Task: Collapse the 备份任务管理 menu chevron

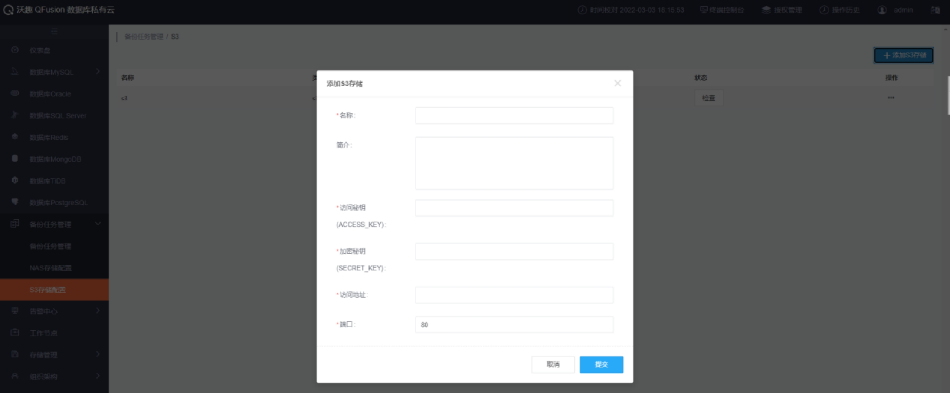Action: (x=98, y=224)
